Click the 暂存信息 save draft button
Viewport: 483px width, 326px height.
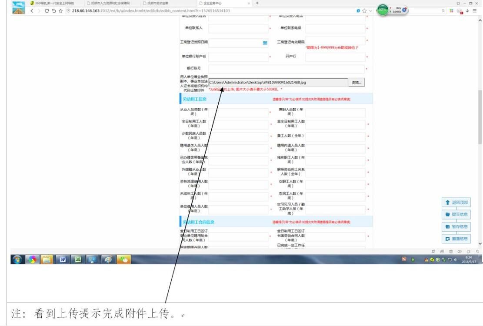(x=456, y=226)
